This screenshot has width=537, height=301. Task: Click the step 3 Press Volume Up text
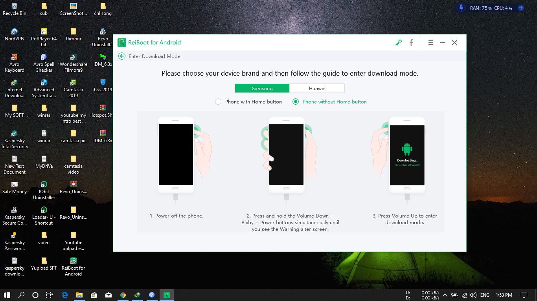pos(405,219)
